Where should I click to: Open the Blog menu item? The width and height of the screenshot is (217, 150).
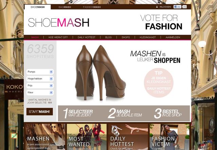108,37
